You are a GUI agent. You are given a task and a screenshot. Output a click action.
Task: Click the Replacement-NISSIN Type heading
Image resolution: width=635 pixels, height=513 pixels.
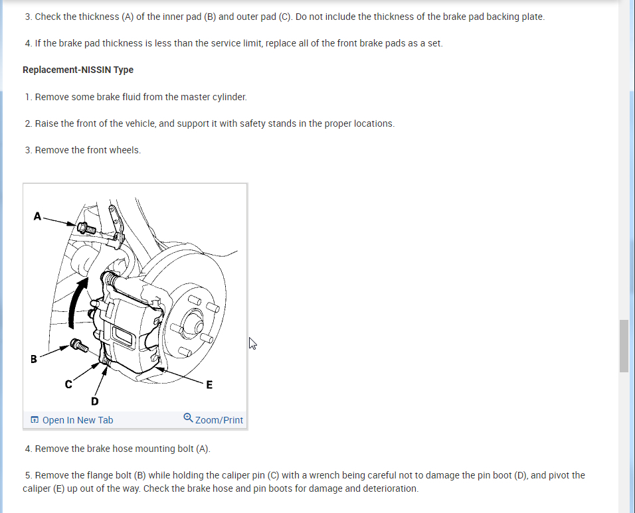pos(78,70)
